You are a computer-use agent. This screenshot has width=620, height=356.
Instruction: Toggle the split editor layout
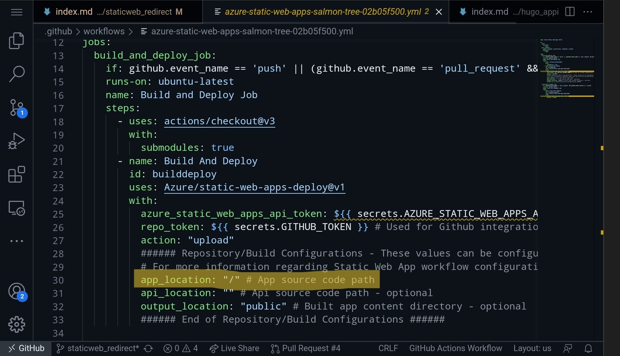click(570, 11)
